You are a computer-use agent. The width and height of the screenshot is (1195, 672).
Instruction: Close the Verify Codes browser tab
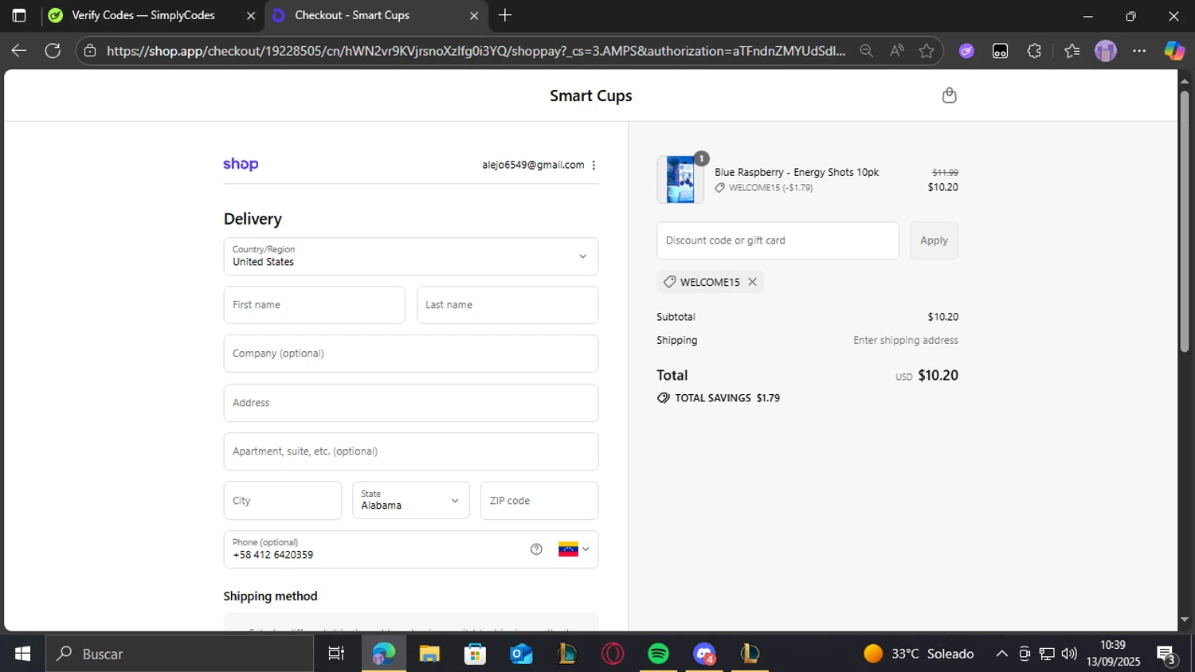coord(251,16)
